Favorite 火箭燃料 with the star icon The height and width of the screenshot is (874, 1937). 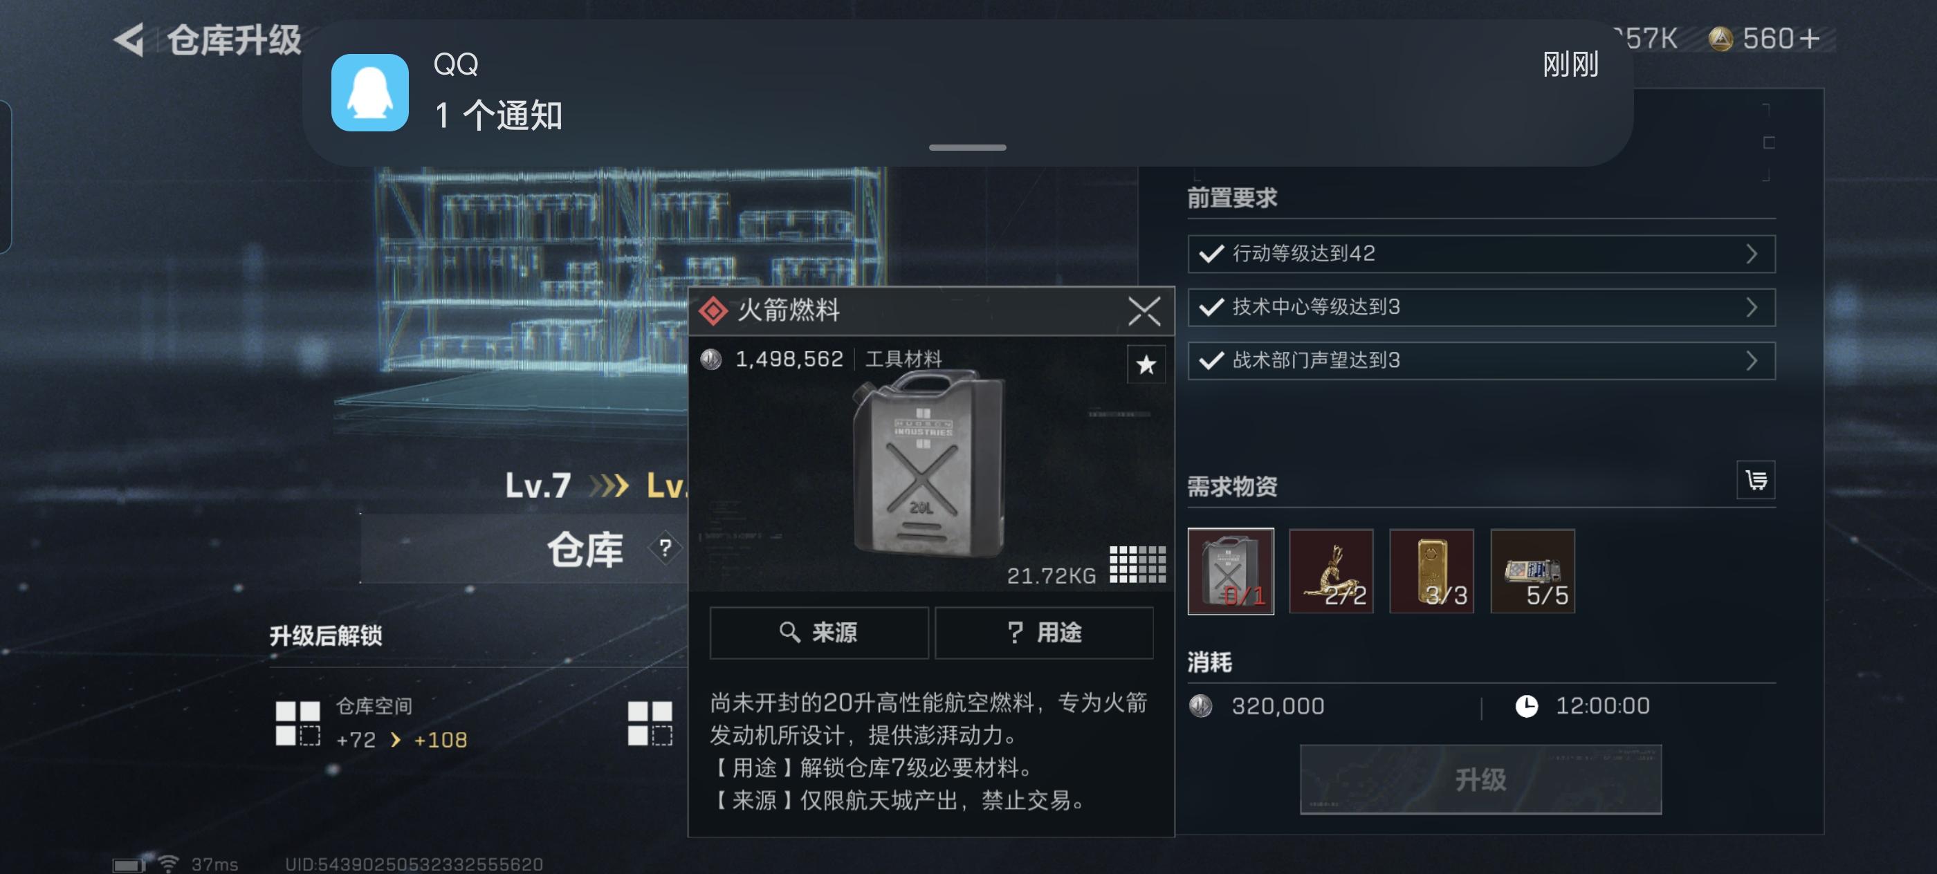click(1146, 364)
